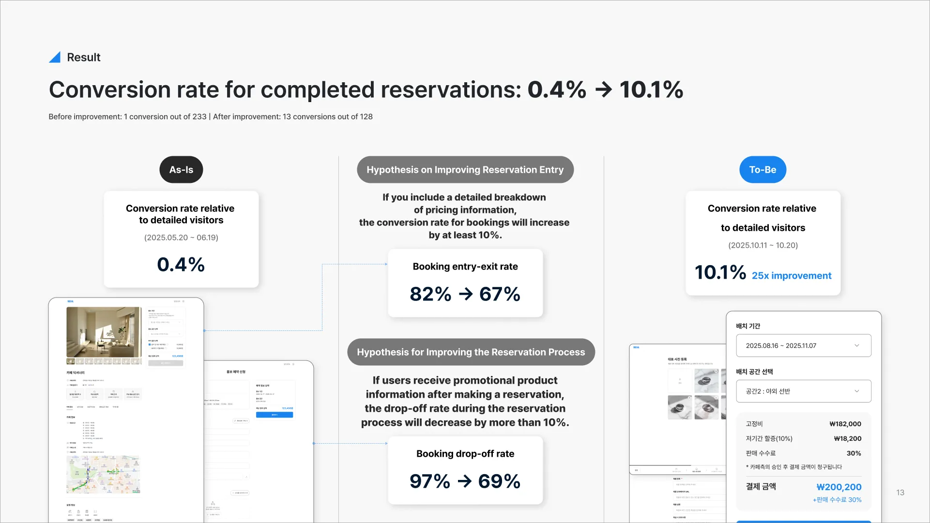Image resolution: width=930 pixels, height=523 pixels.
Task: Click the cafe interior main photo
Action: [104, 332]
